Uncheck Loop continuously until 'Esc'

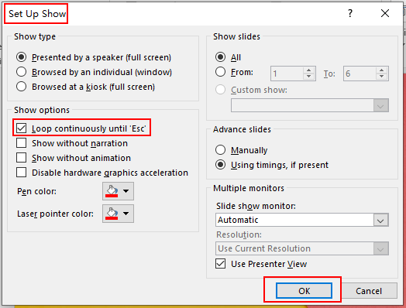(21, 128)
